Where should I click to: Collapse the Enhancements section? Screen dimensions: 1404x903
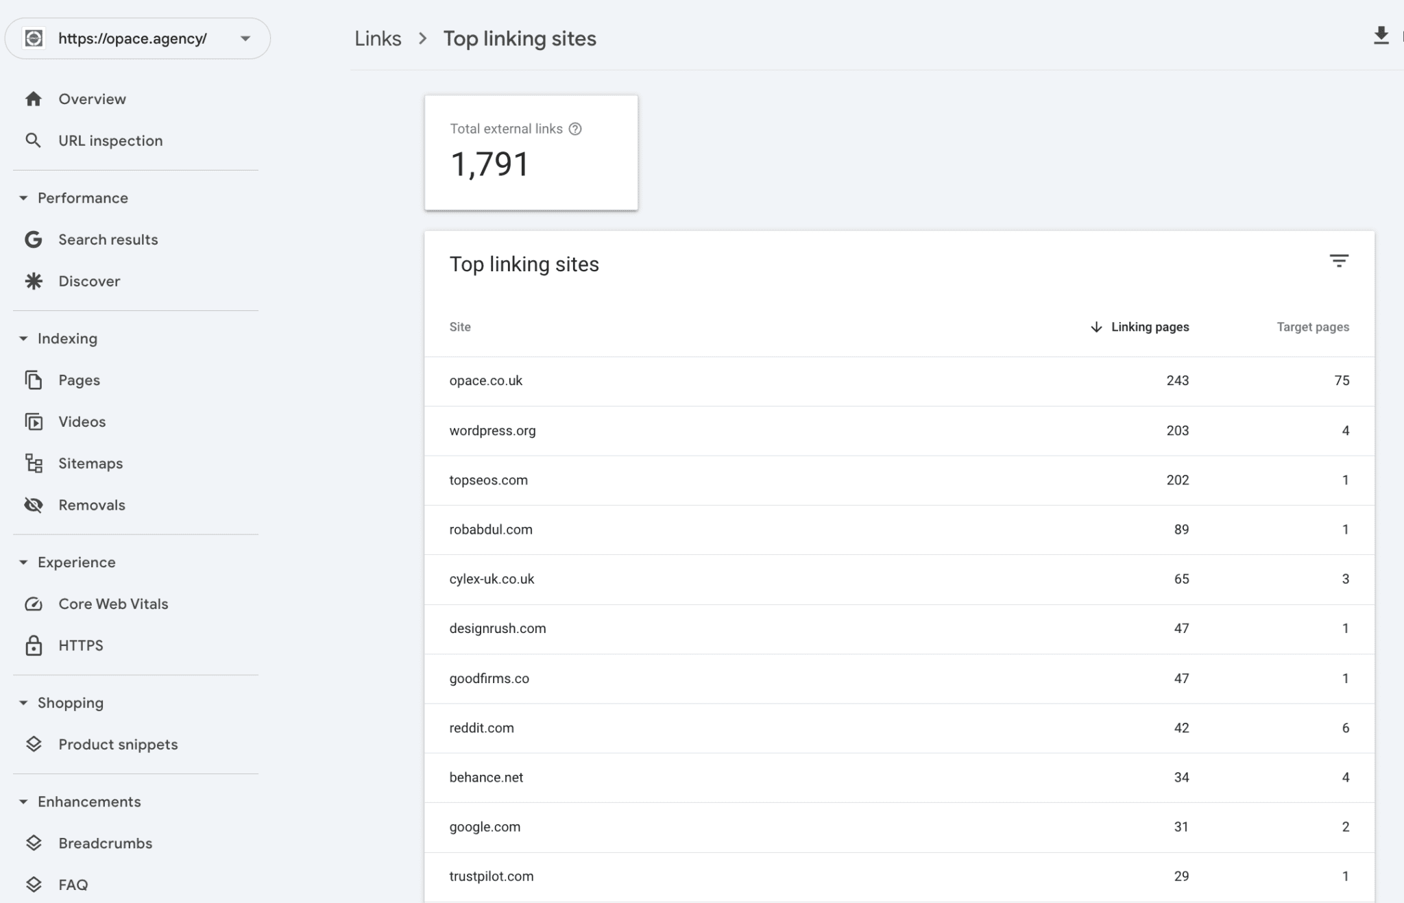click(23, 802)
